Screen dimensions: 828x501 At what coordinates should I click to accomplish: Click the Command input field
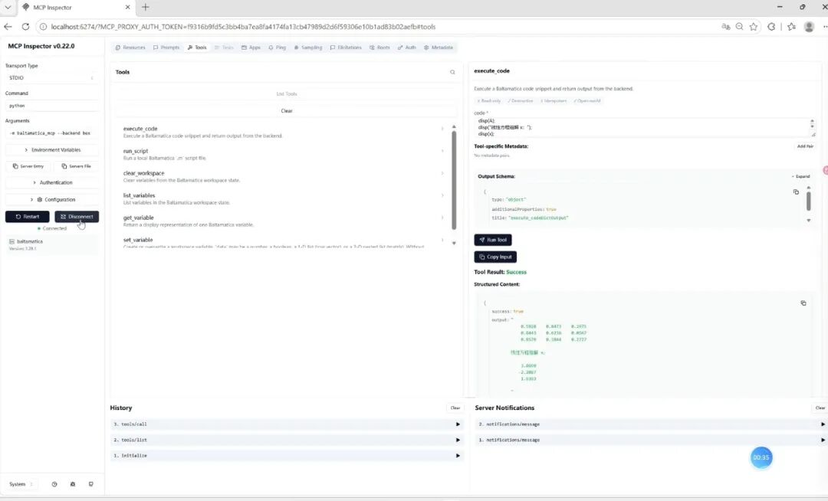pyautogui.click(x=52, y=106)
